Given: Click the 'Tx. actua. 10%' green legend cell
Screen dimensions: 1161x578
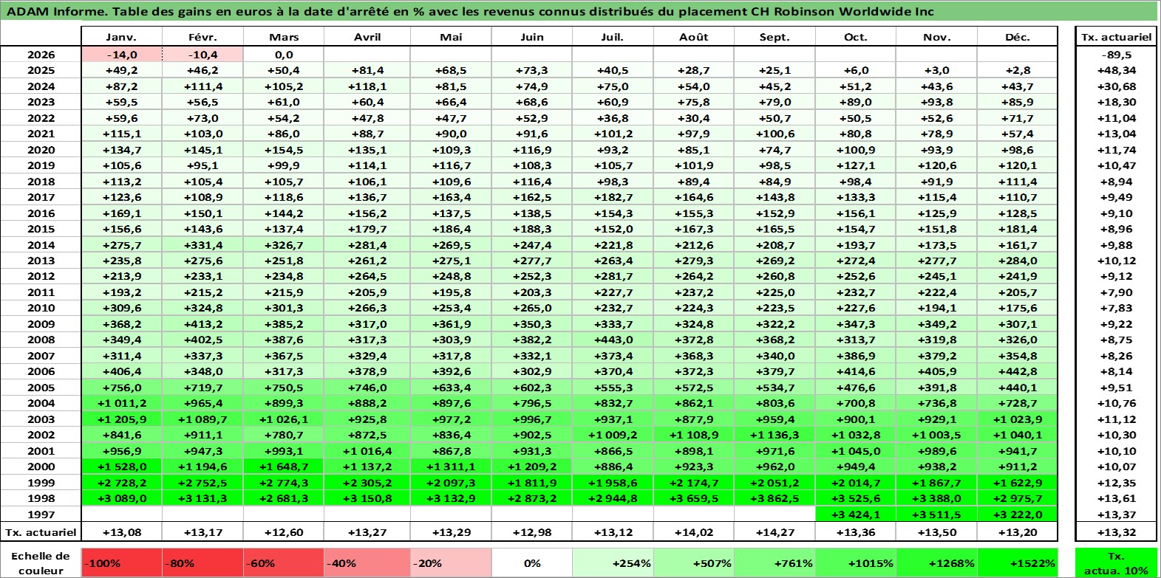Looking at the screenshot, I should (x=1117, y=562).
